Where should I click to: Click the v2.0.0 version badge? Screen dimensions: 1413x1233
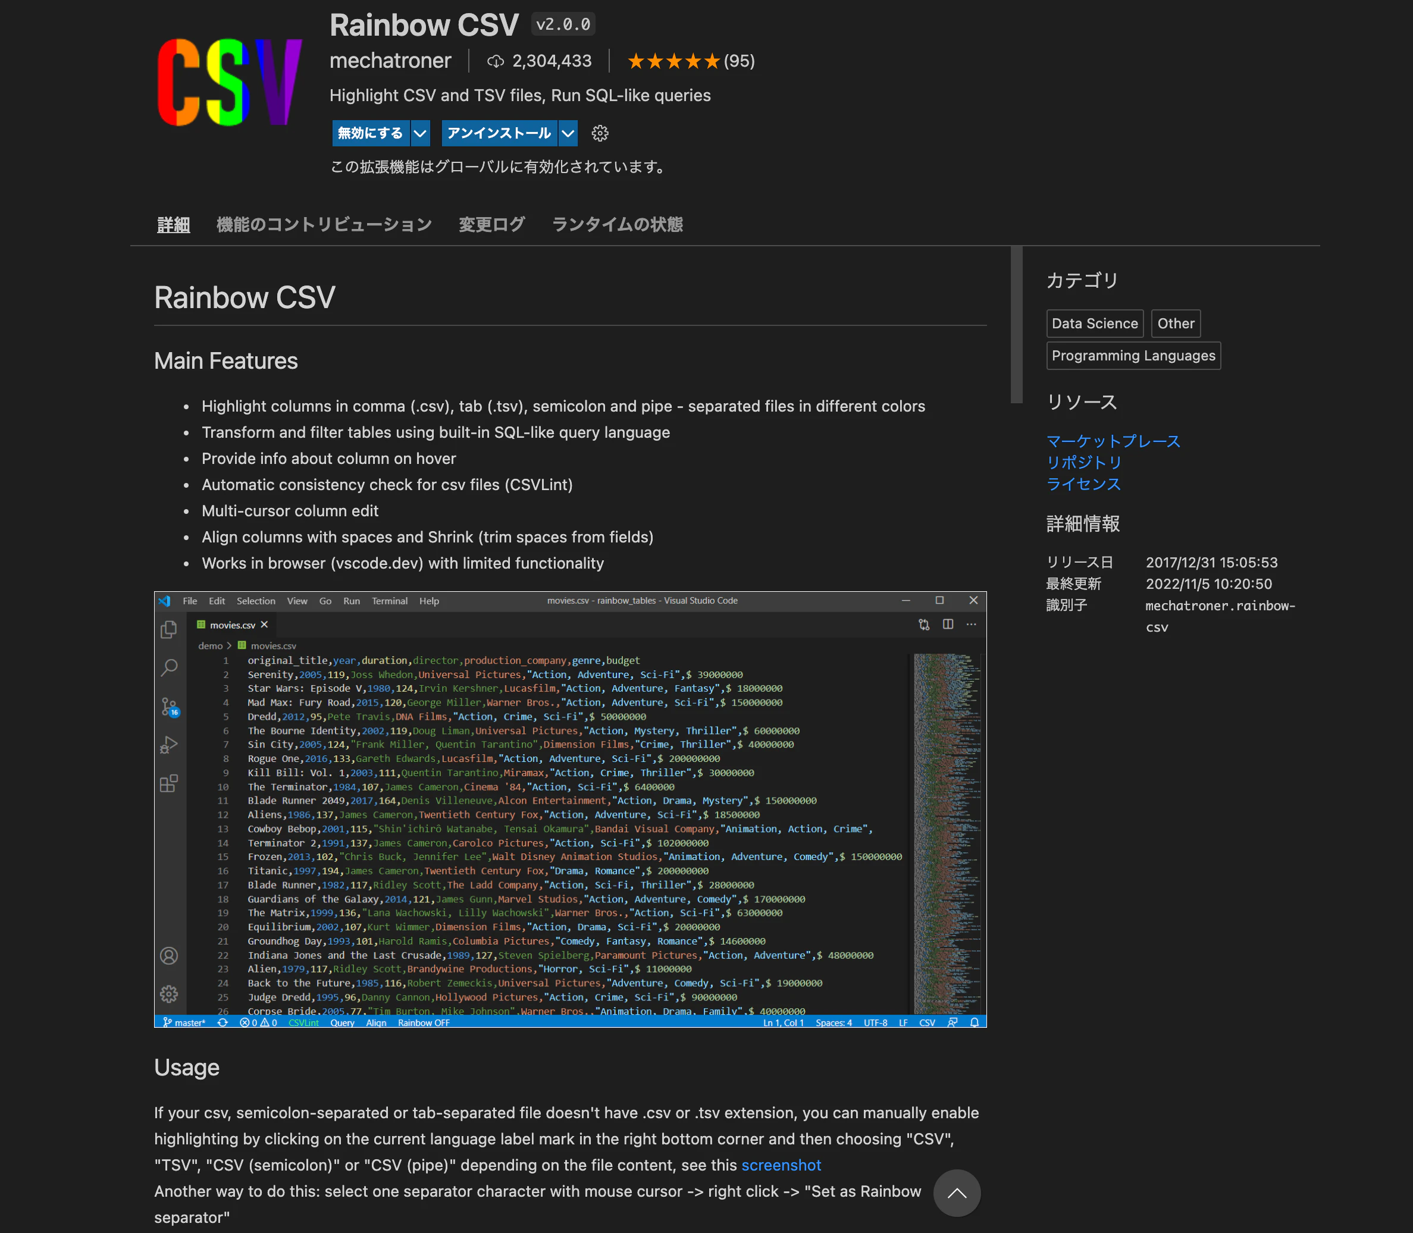coord(562,25)
